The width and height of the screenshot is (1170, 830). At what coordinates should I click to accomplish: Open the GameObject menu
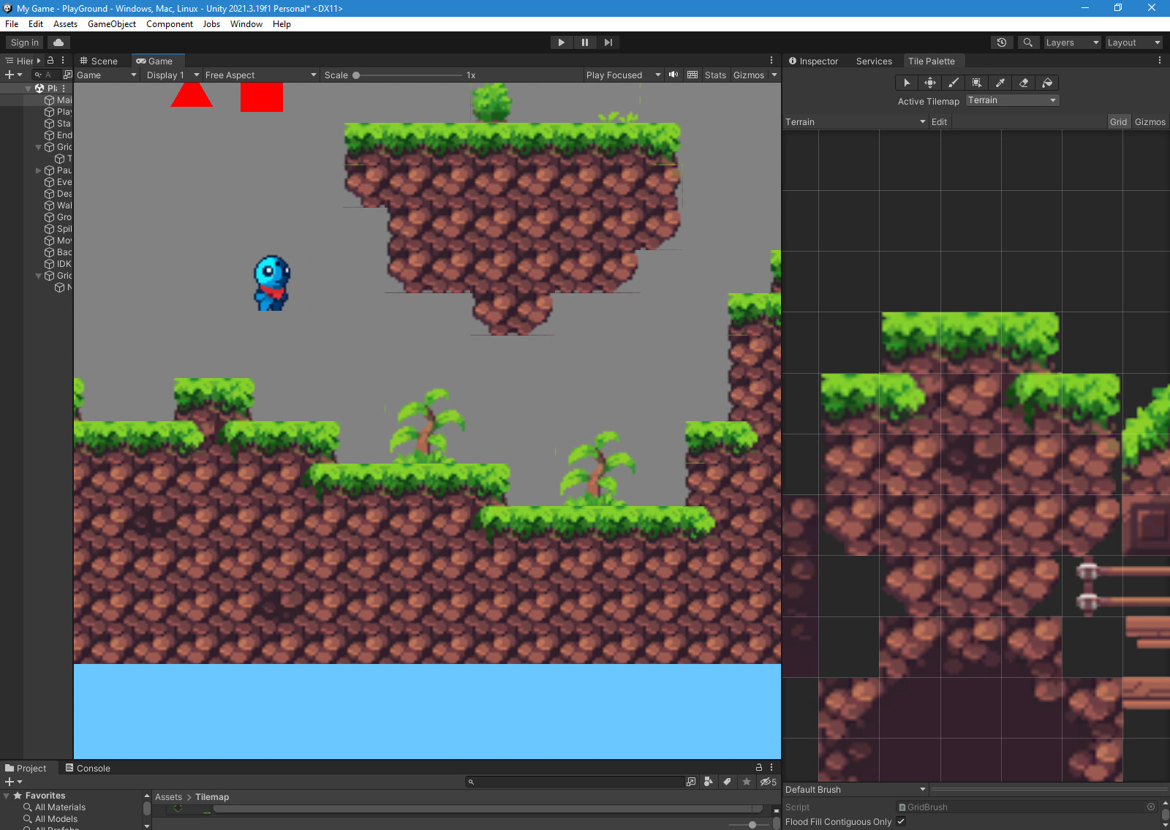pyautogui.click(x=111, y=23)
